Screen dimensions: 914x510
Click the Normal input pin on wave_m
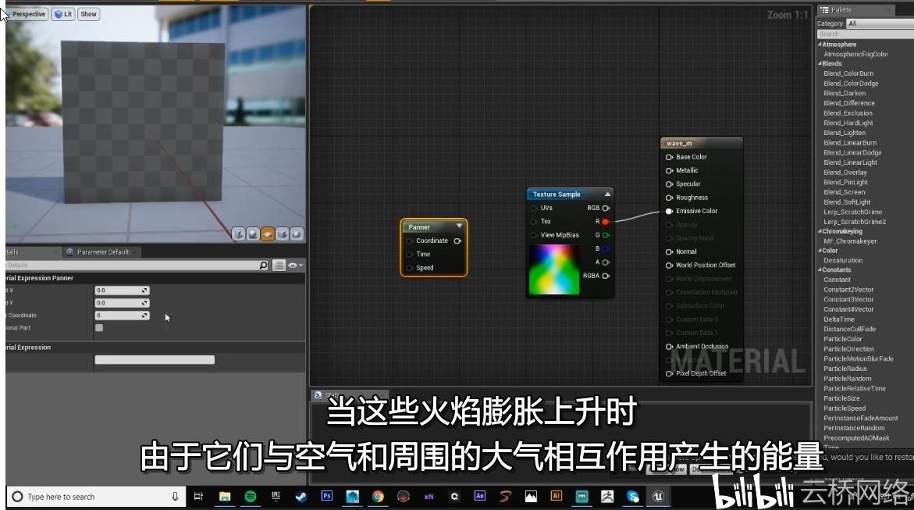point(669,252)
